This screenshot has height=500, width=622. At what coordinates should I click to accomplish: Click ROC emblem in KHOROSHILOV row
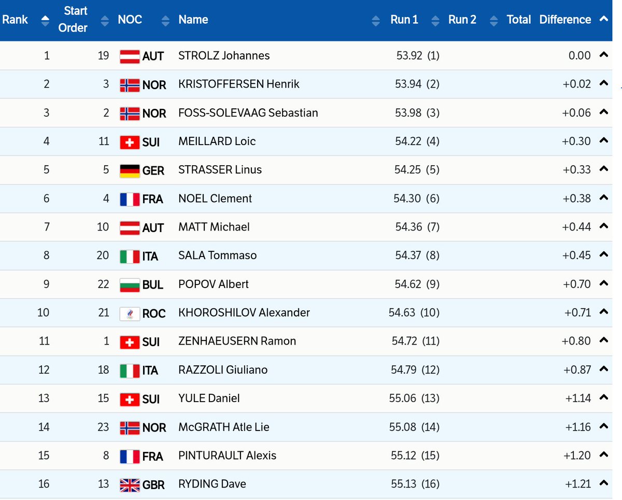(x=130, y=313)
